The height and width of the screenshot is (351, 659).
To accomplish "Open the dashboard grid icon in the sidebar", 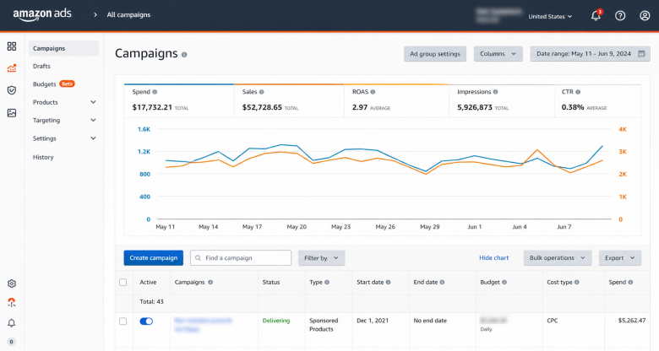I will pos(12,46).
